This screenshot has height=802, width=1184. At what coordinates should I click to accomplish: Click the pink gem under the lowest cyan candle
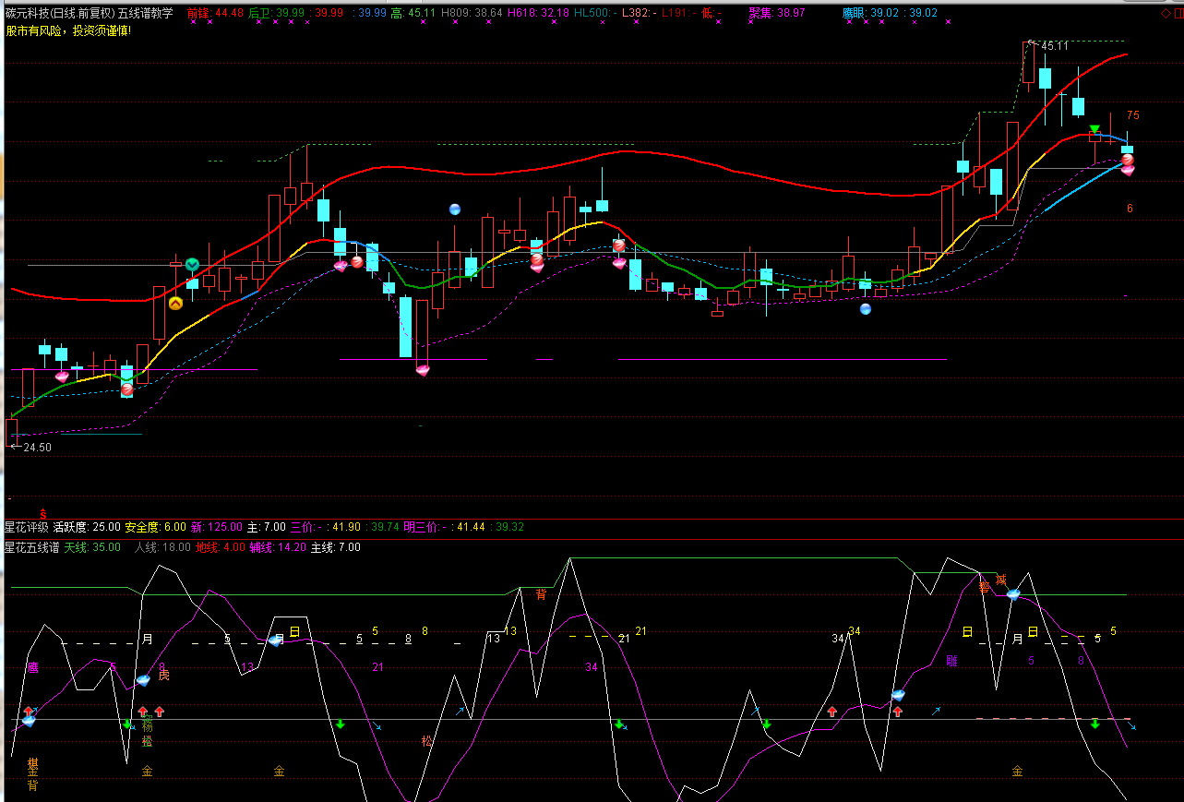(x=423, y=370)
